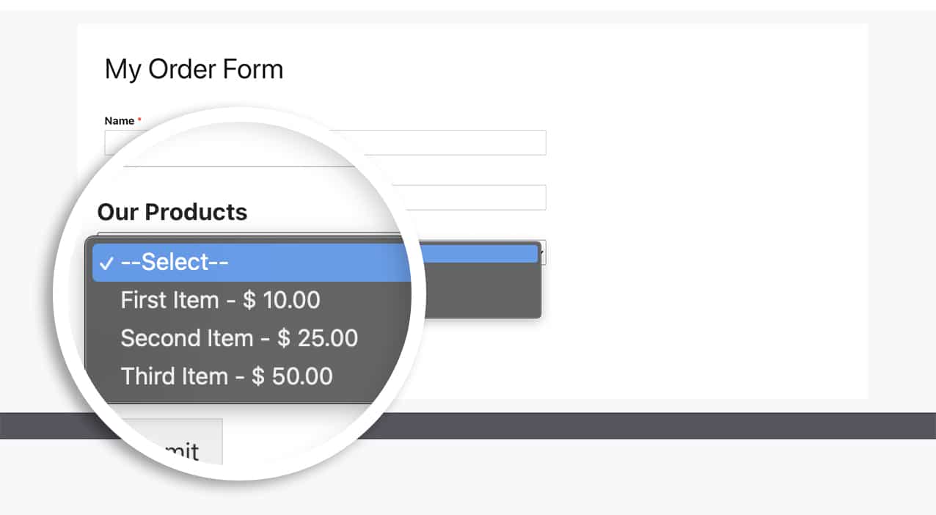
Task: Pick "Second Item - $ 25.00" option
Action: [239, 338]
